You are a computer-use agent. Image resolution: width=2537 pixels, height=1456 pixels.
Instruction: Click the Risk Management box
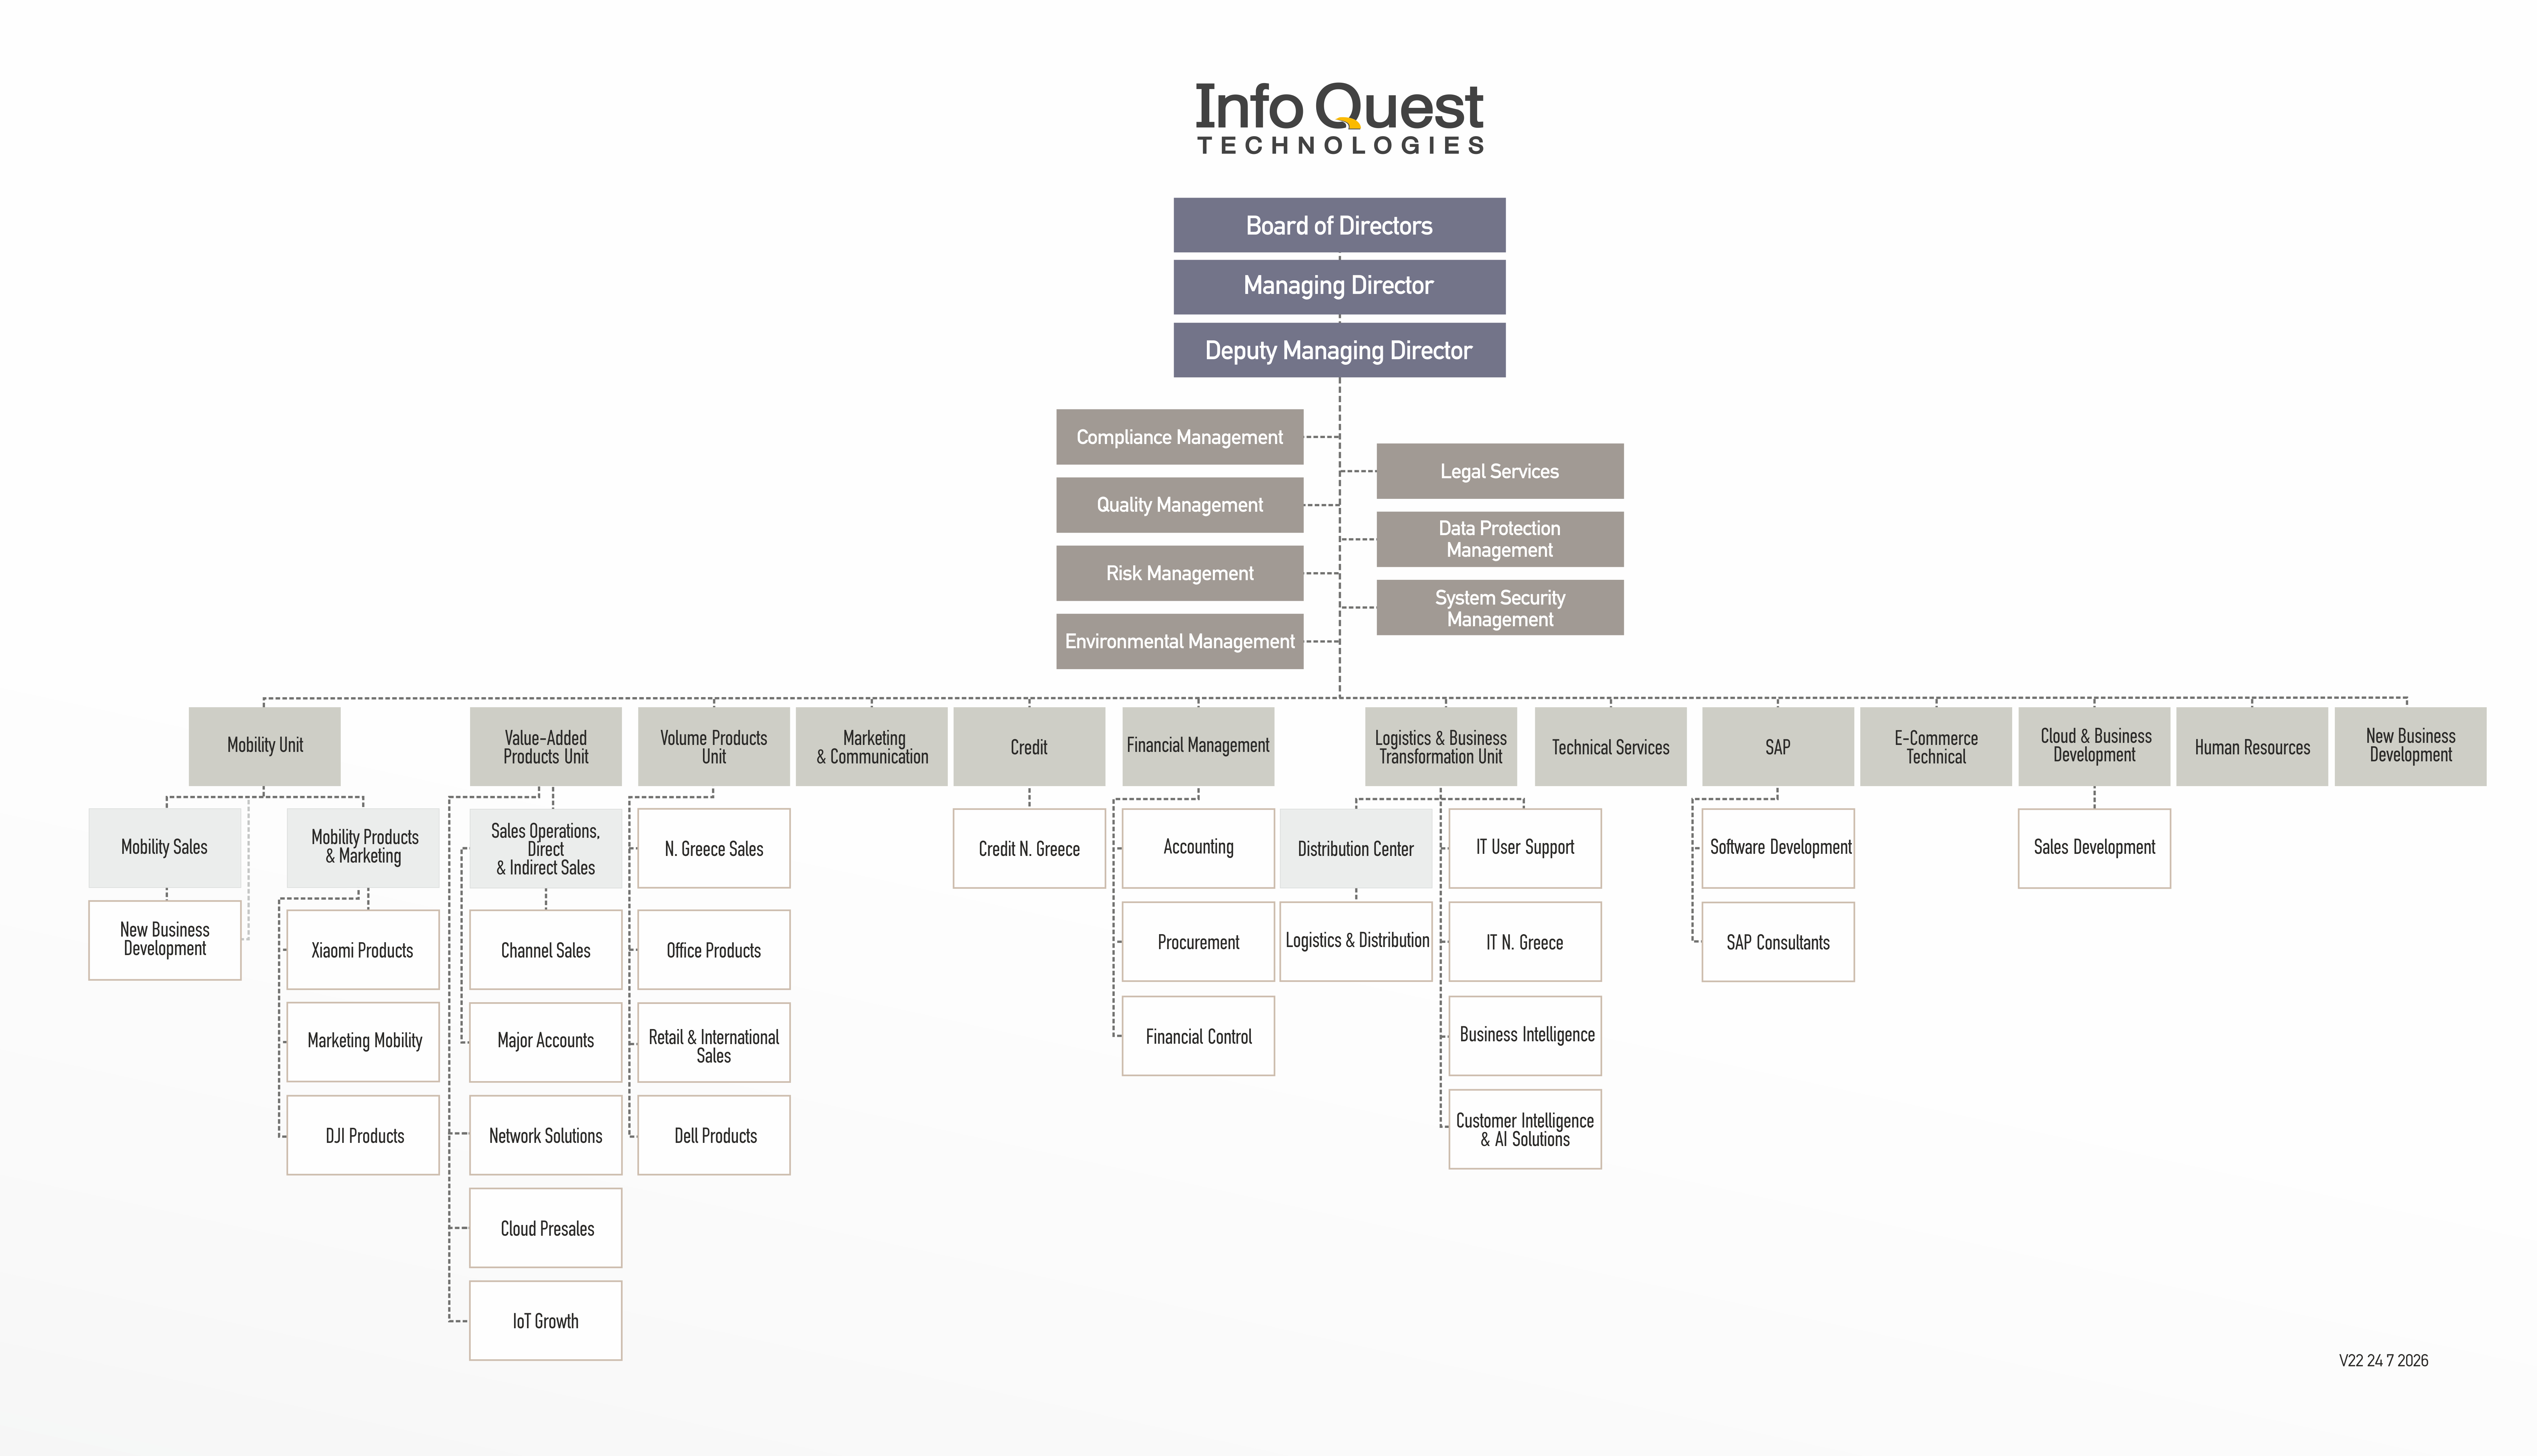click(1180, 573)
